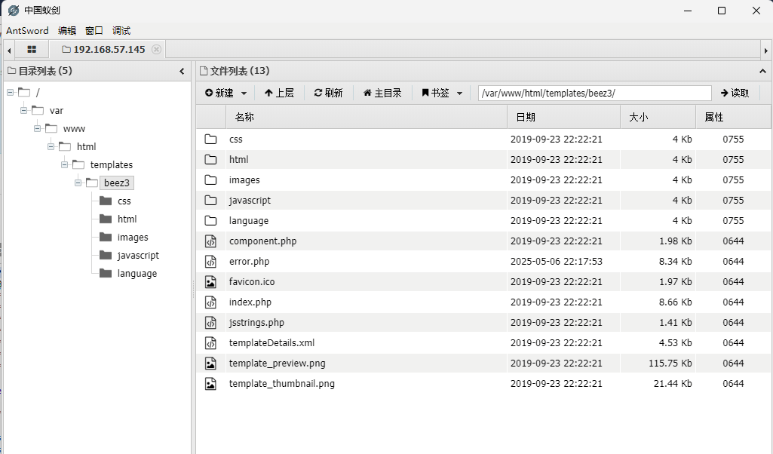Collapse the www tree node
The height and width of the screenshot is (454, 773).
(x=38, y=129)
